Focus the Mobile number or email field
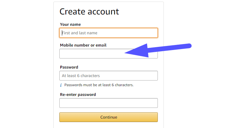Image resolution: width=226 pixels, height=128 pixels. tap(92, 54)
